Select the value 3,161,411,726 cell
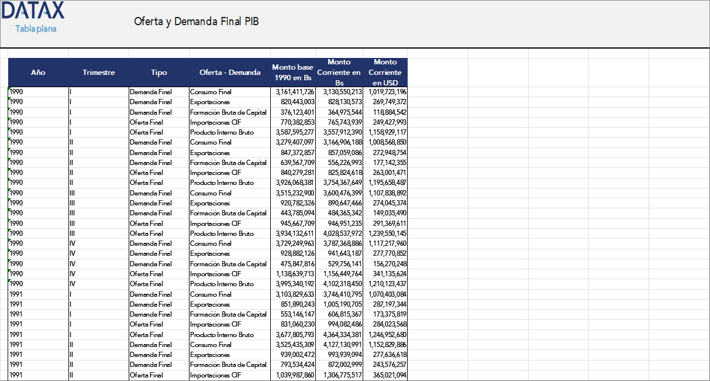 (x=292, y=91)
